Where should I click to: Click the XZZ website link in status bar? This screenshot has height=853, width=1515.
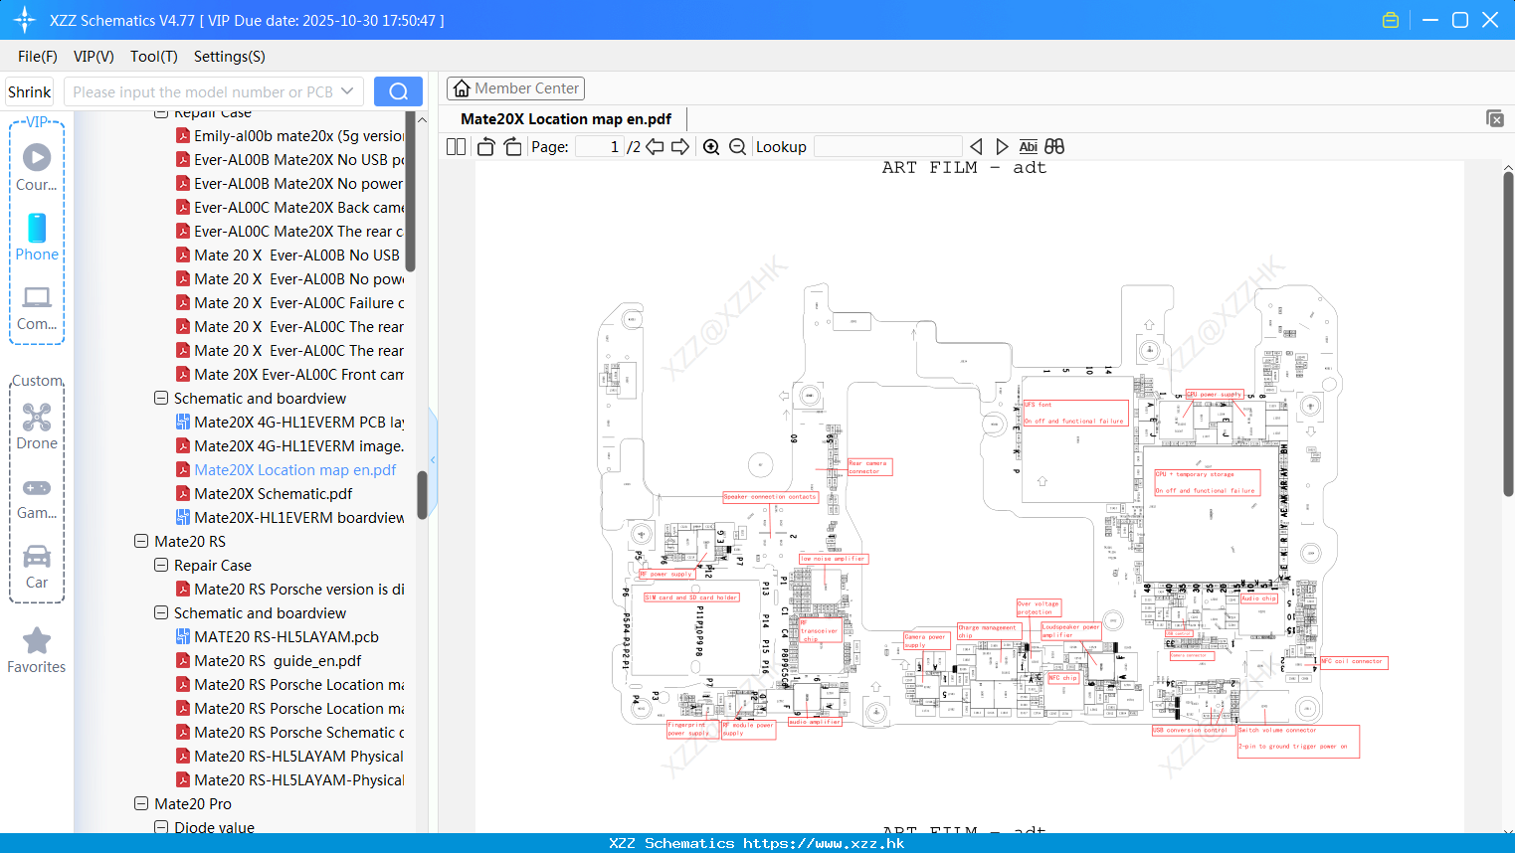[x=824, y=843]
